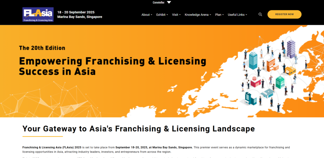Image resolution: width=324 pixels, height=158 pixels.
Task: Open the Exhibit menu
Action: (162, 14)
